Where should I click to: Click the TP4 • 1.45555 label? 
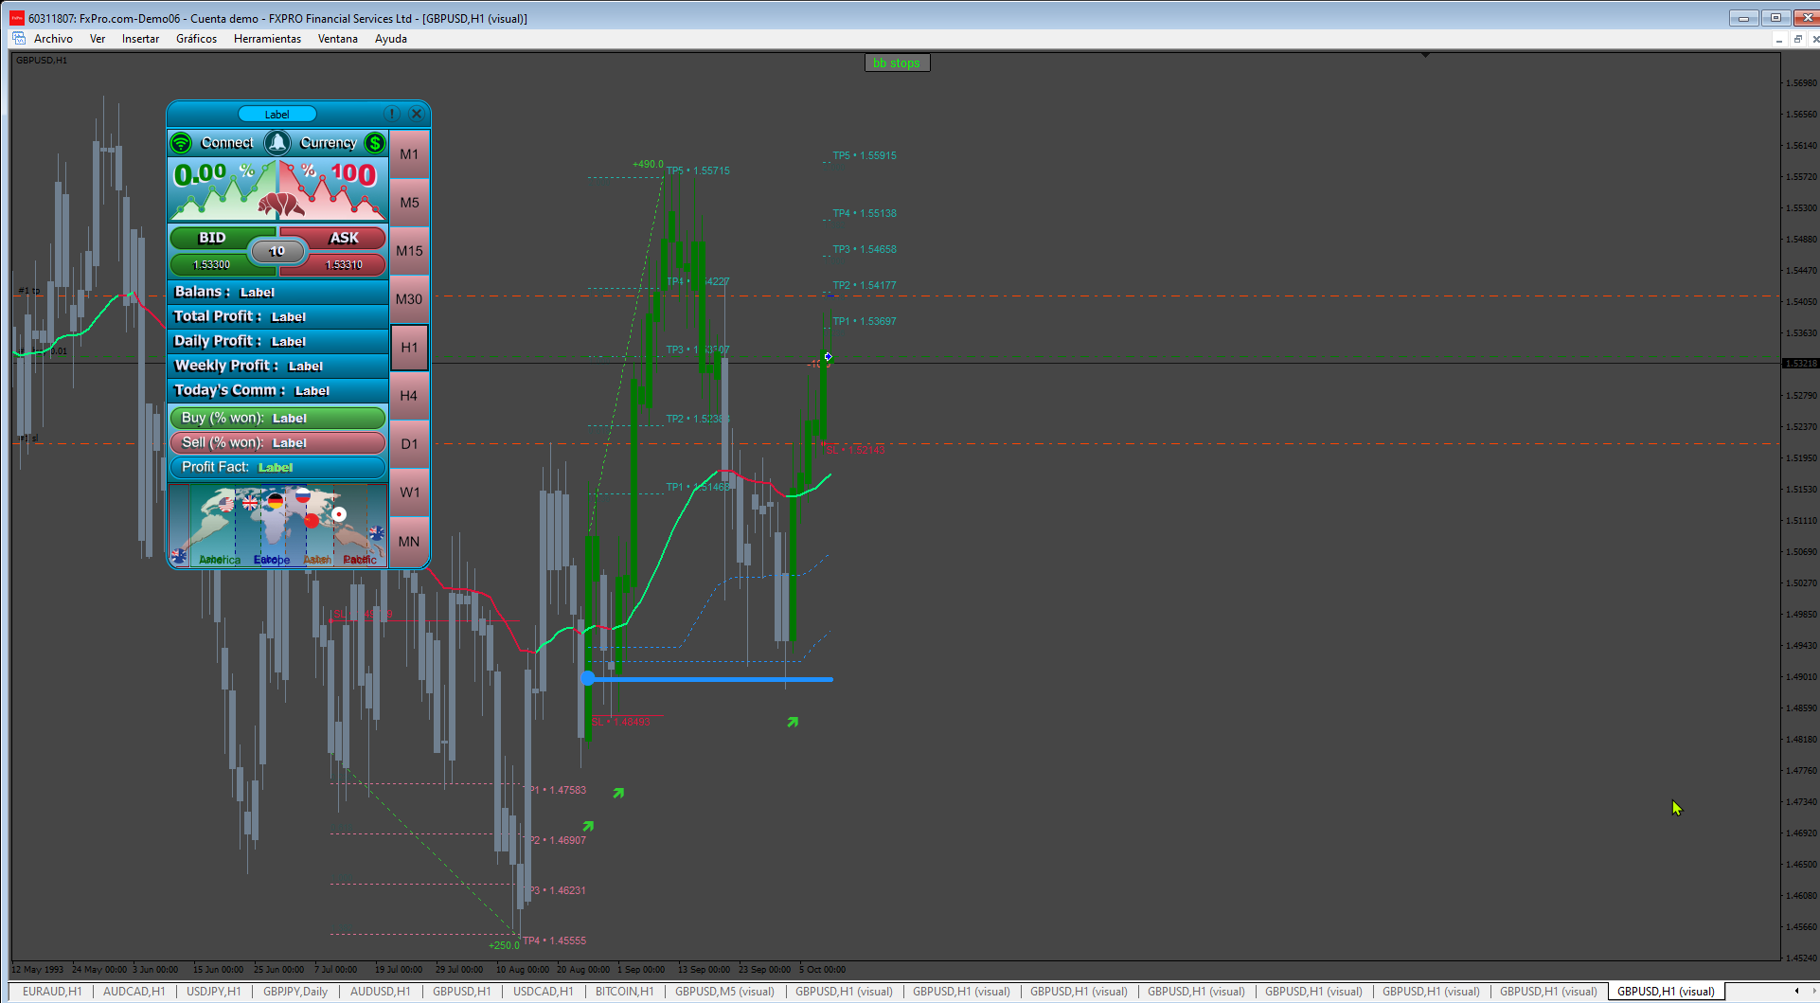pyautogui.click(x=555, y=940)
